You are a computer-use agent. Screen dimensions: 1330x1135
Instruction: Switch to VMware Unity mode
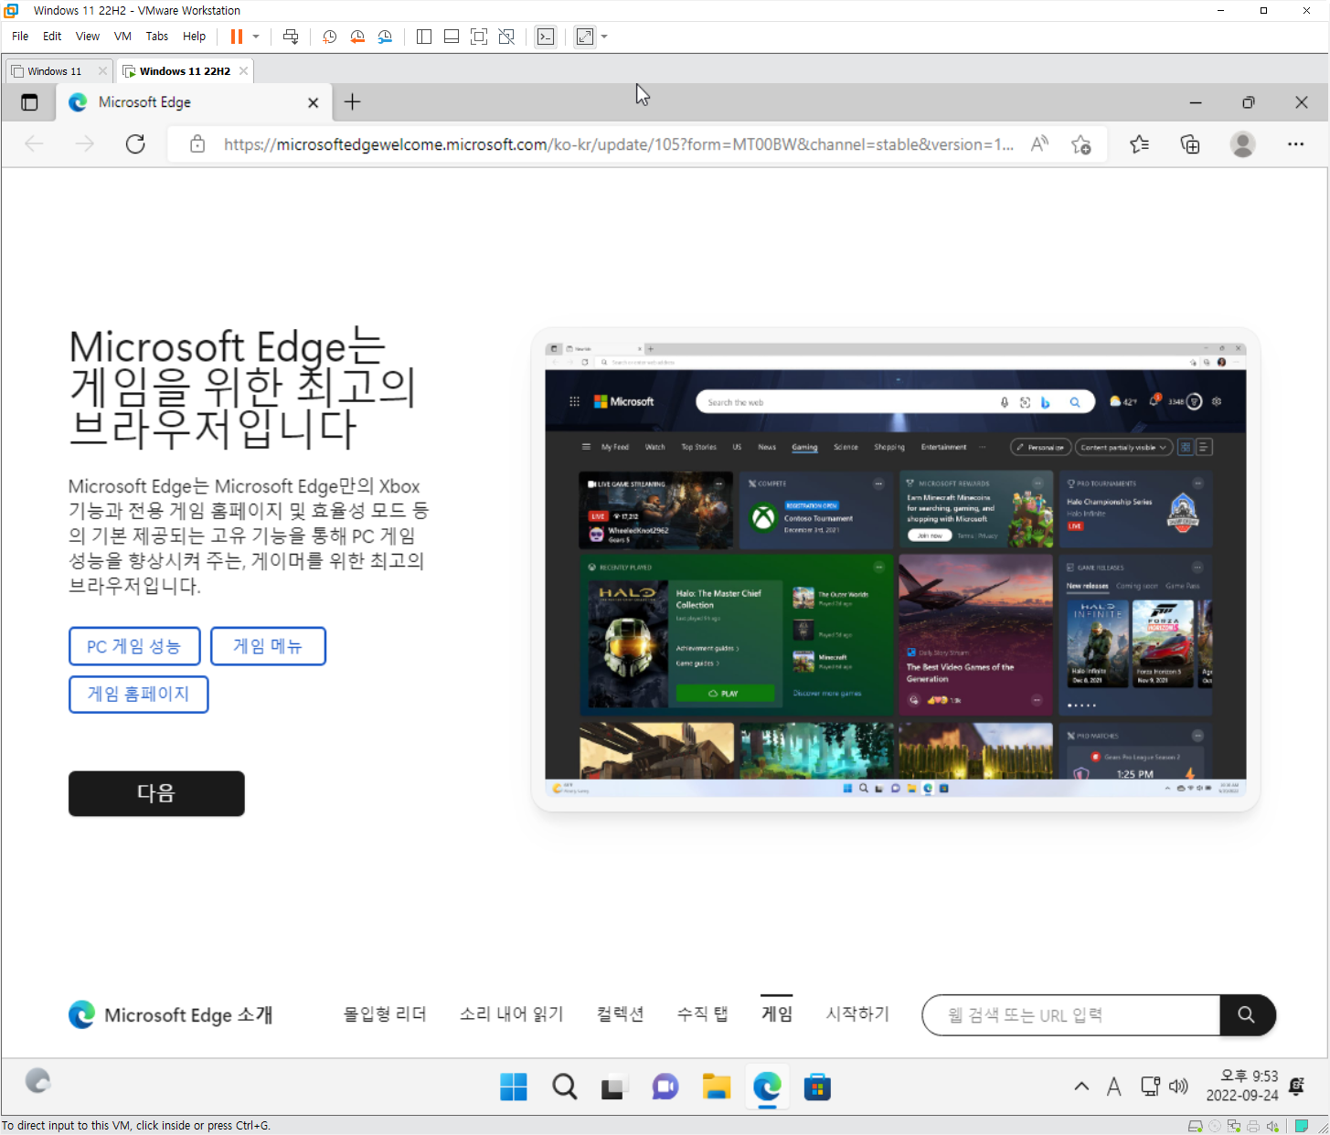[x=506, y=37]
